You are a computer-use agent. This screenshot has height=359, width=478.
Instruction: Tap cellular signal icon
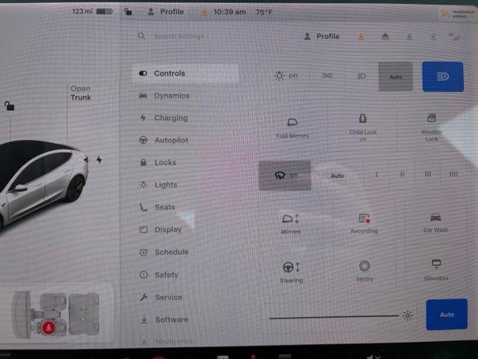point(454,37)
